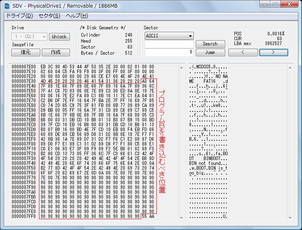Go to previous sector with < button
Image resolution: width=302 pixels, height=230 pixels.
(x=242, y=52)
